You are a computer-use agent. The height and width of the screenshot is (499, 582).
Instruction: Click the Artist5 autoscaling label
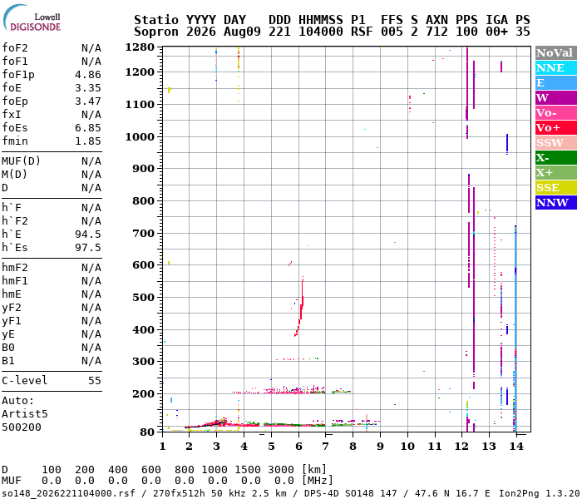[24, 414]
